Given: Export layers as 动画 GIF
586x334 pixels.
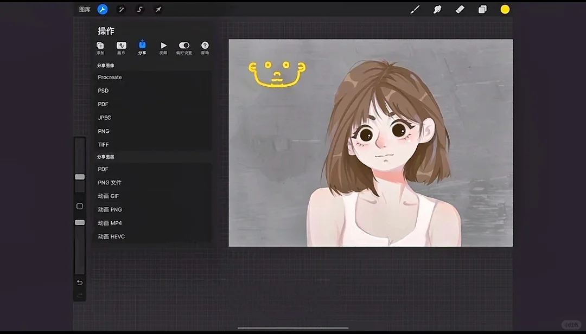Looking at the screenshot, I should click(x=108, y=196).
